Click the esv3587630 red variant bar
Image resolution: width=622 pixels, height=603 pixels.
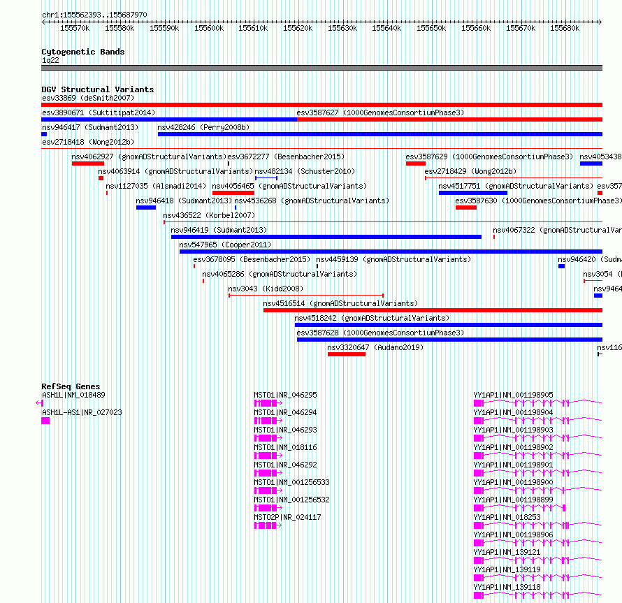(x=466, y=208)
